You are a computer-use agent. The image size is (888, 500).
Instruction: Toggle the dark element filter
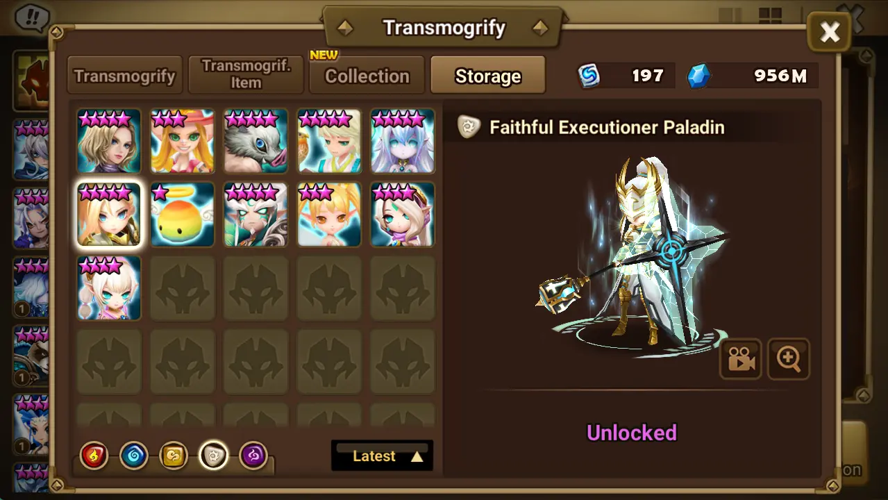point(253,456)
